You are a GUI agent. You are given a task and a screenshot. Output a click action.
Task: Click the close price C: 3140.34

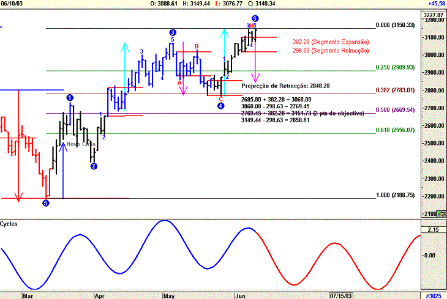tap(261, 4)
